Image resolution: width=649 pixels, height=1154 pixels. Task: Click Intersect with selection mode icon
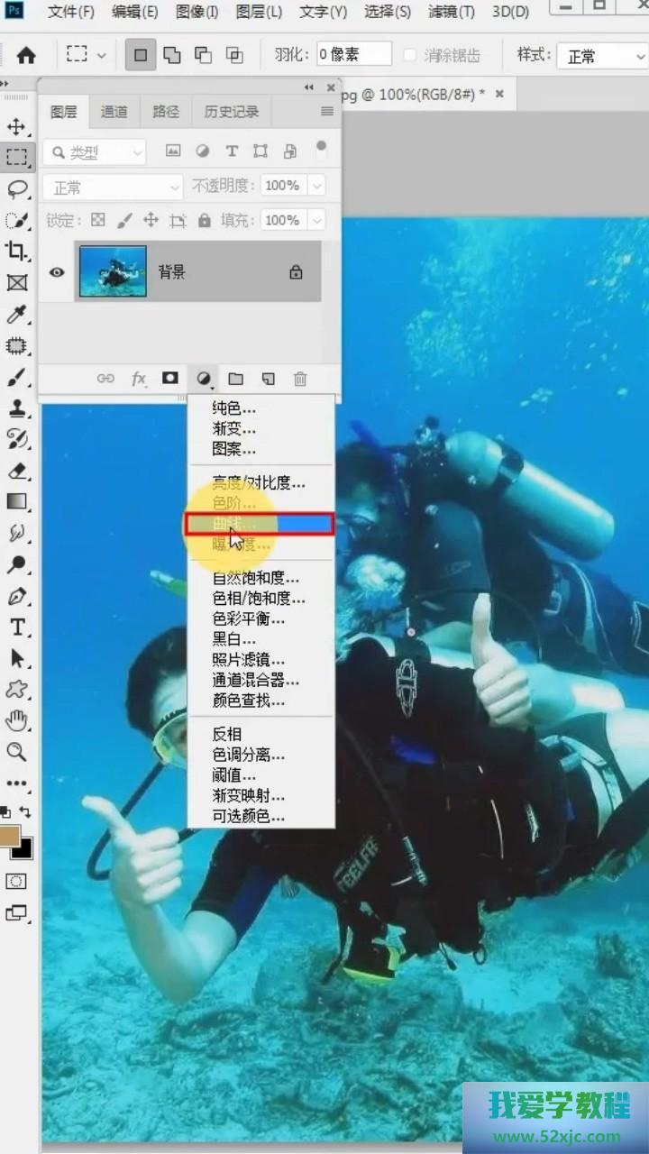(x=234, y=55)
